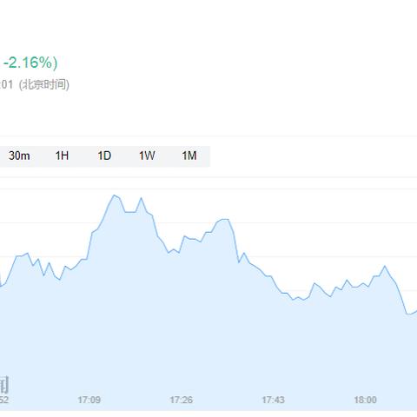
Task: Click the second sharp peak right of the highest
Action: coord(141,198)
